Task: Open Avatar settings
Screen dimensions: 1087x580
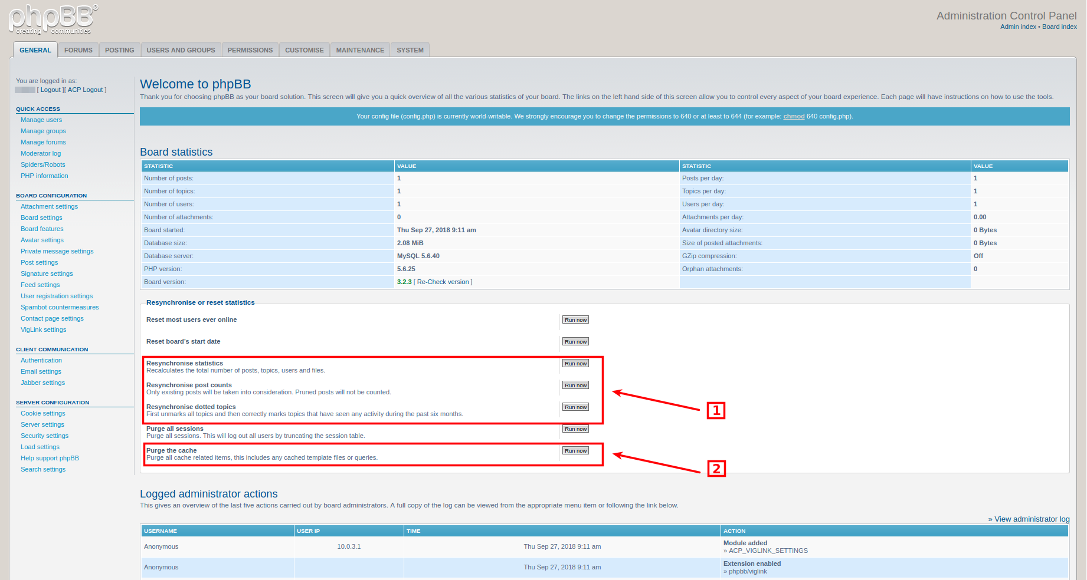Action: [42, 240]
